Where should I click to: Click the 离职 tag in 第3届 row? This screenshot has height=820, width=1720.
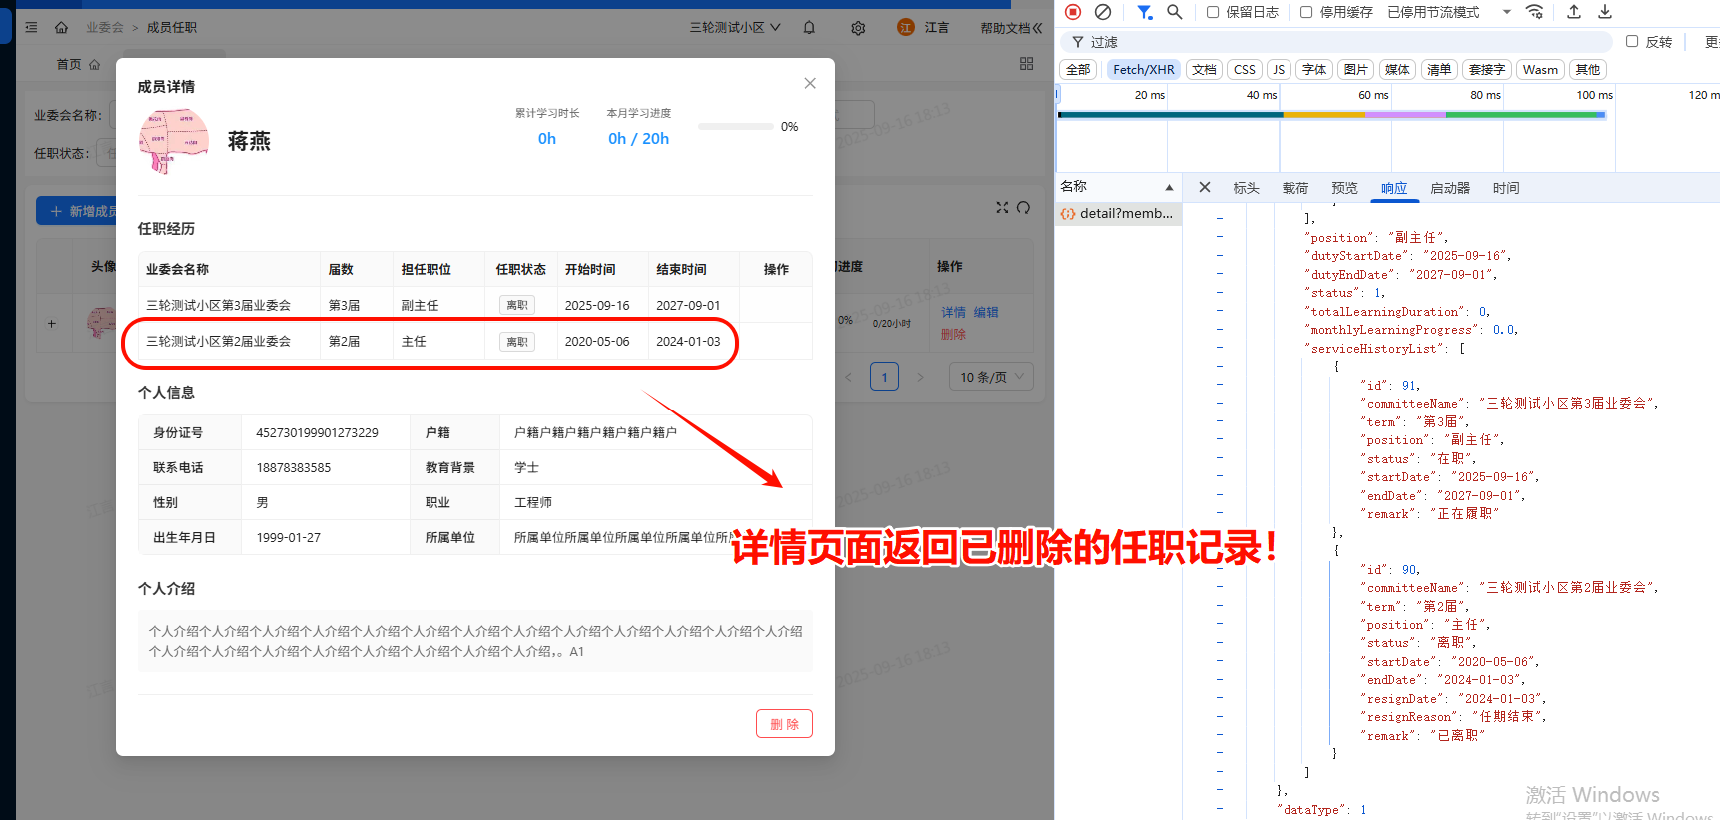tap(517, 305)
